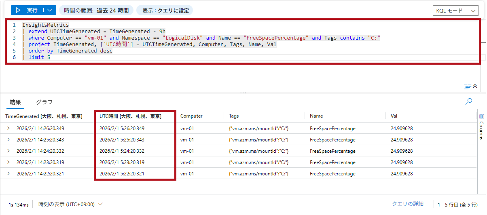Click the クエリの詳細 link
The width and height of the screenshot is (487, 215).
click(x=408, y=204)
